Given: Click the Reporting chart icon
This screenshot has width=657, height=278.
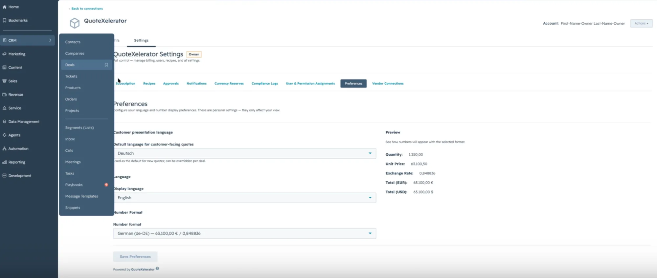Looking at the screenshot, I should (5, 162).
